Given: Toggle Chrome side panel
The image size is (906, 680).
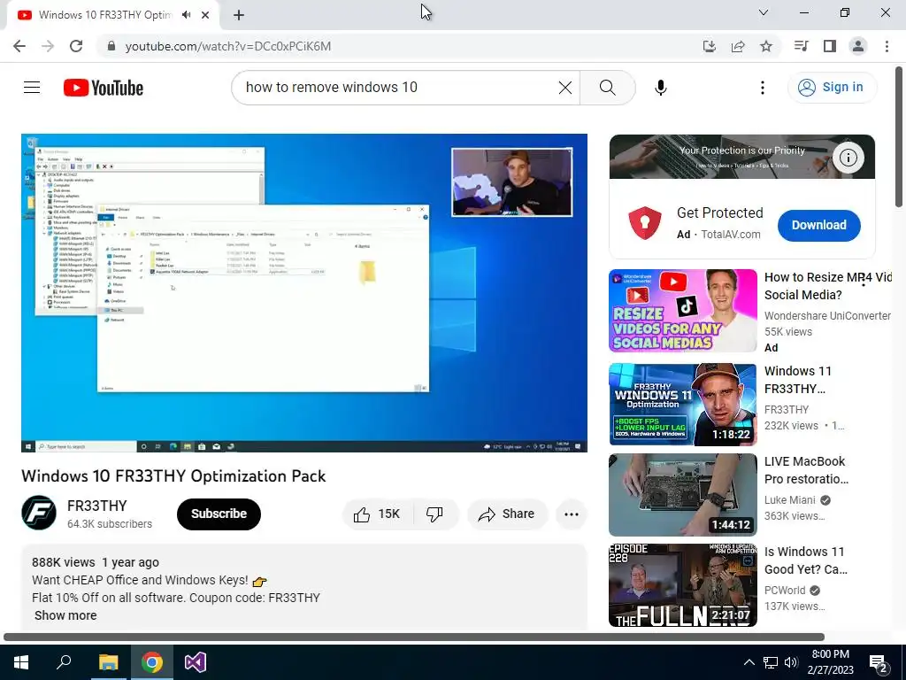Looking at the screenshot, I should coord(830,46).
